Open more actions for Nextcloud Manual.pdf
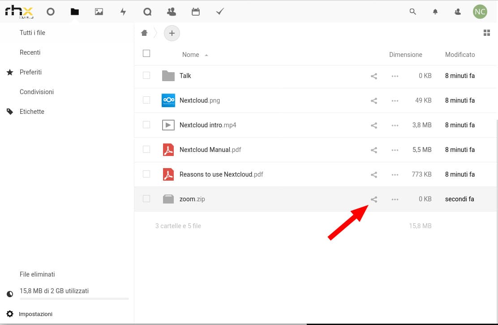The height and width of the screenshot is (325, 498). pyautogui.click(x=395, y=150)
